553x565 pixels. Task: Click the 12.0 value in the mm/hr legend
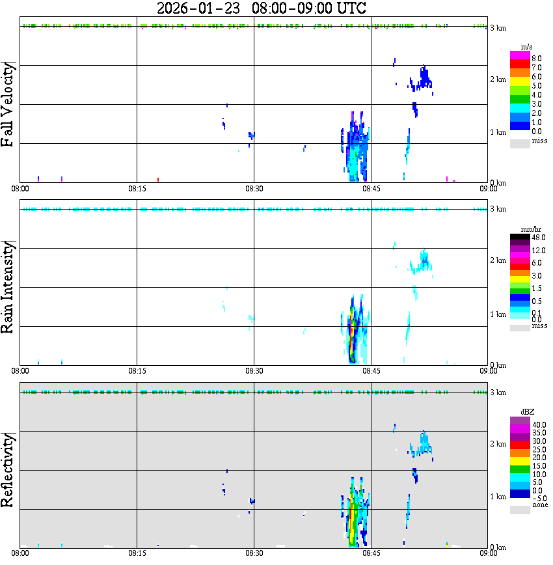539,250
